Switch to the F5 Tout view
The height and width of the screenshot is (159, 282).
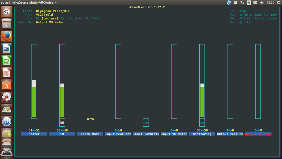coord(92,18)
